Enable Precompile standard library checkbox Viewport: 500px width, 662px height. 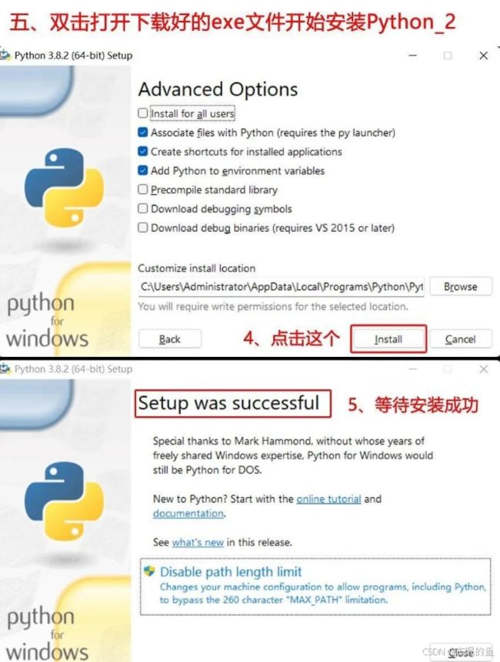click(x=143, y=189)
